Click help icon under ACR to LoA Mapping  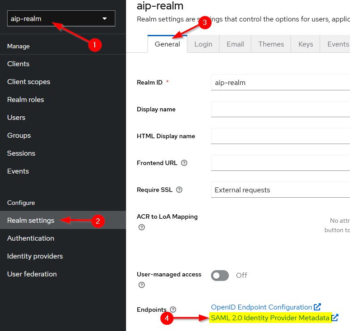142,227
